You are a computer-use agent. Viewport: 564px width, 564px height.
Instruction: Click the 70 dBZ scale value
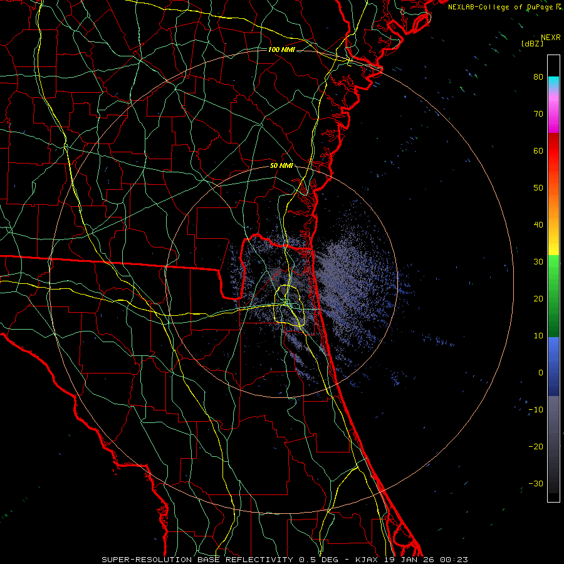(x=538, y=113)
